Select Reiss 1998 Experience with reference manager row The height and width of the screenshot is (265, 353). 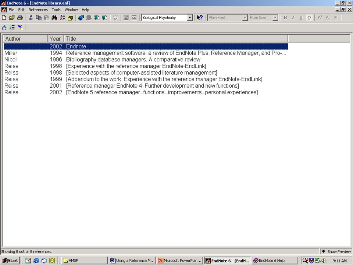(146, 66)
